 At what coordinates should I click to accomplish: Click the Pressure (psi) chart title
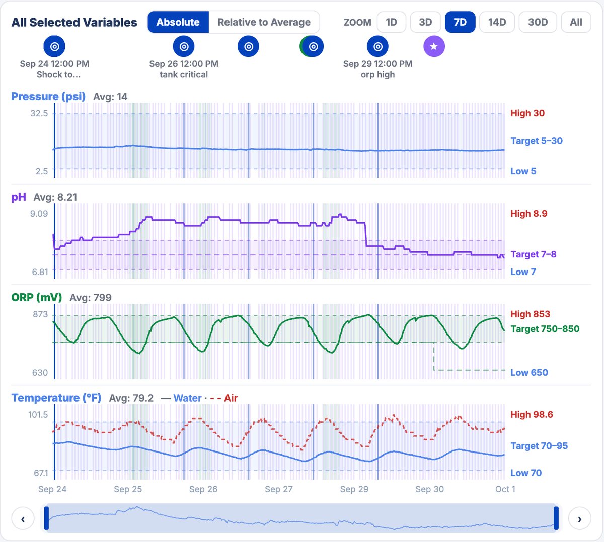pos(48,96)
